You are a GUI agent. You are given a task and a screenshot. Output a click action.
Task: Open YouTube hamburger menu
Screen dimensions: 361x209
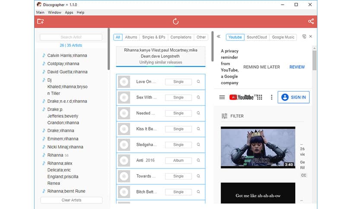coord(222,97)
